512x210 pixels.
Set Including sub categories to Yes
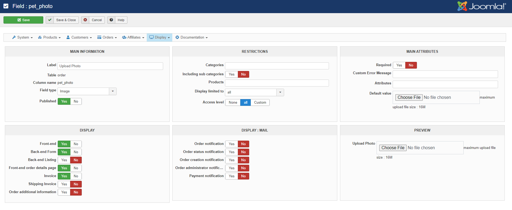coord(232,74)
